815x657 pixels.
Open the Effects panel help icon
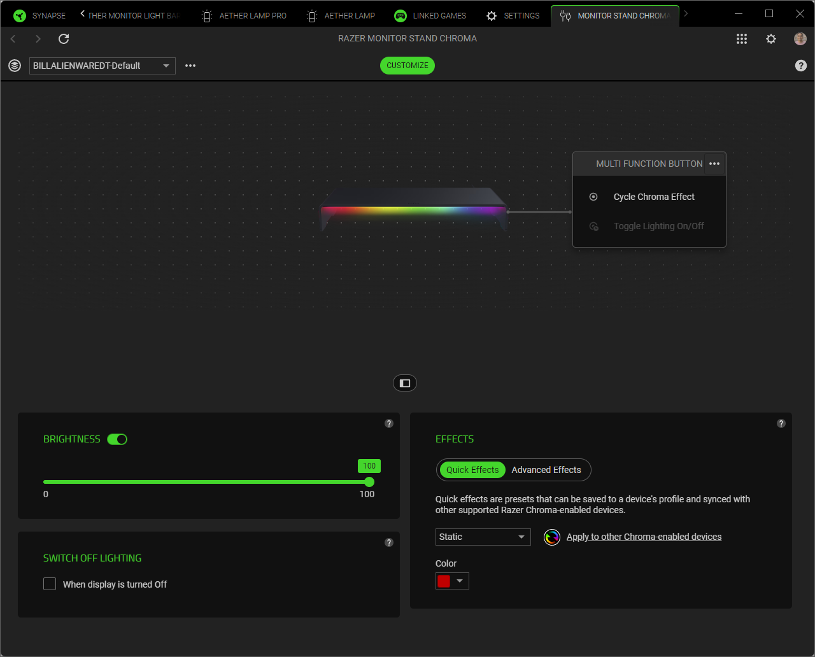click(x=781, y=423)
